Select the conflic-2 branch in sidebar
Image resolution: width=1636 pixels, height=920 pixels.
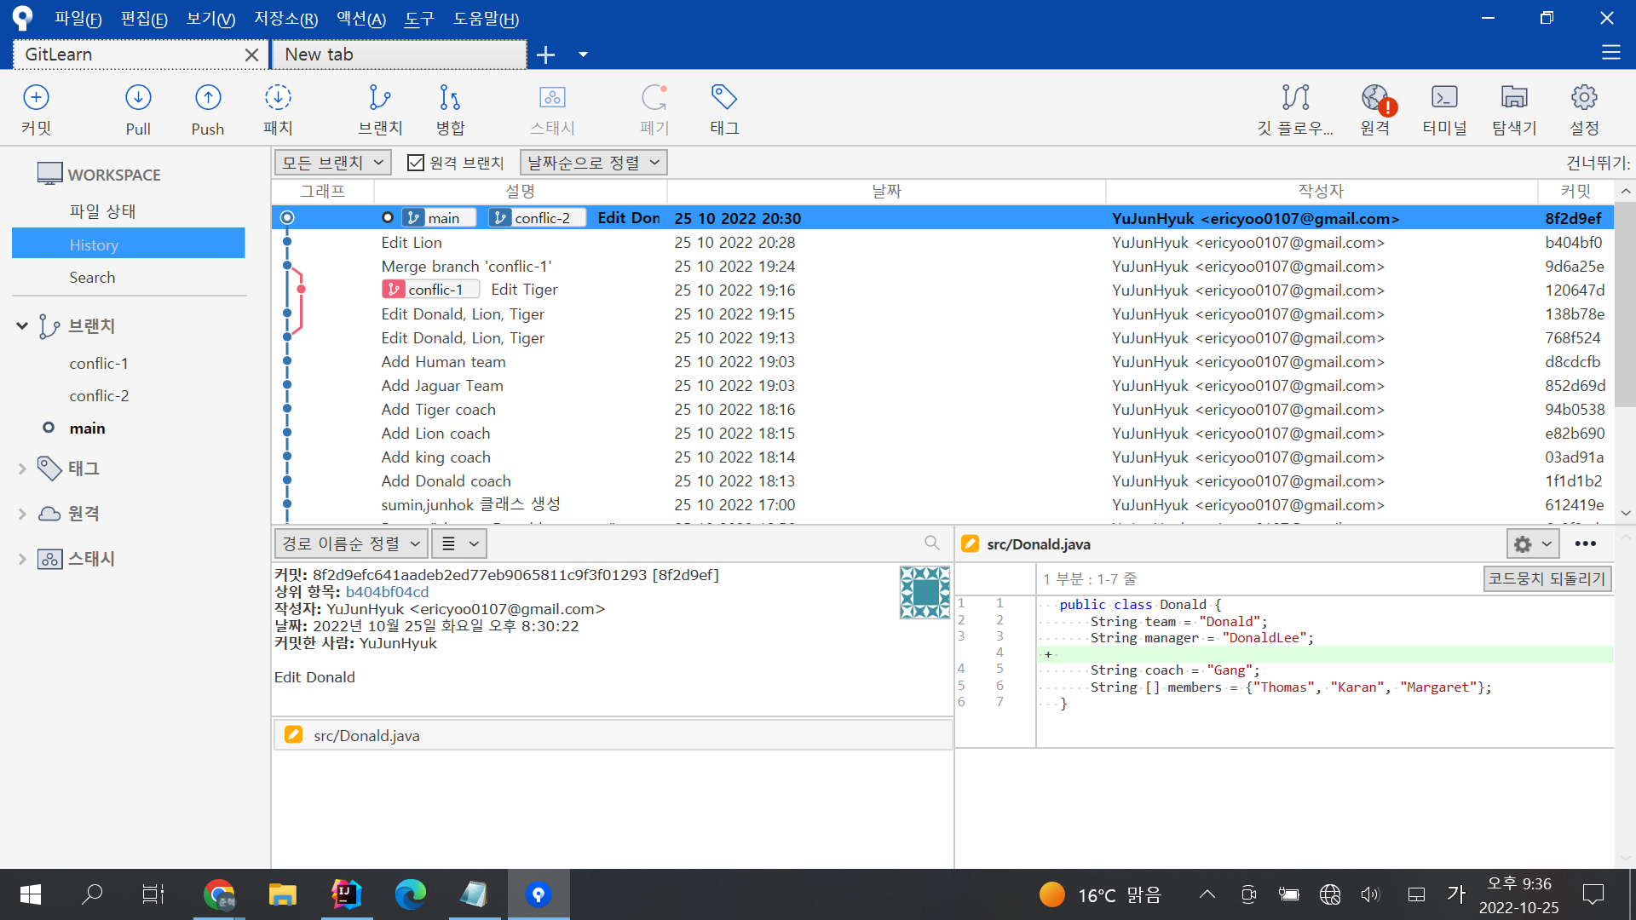(x=99, y=395)
